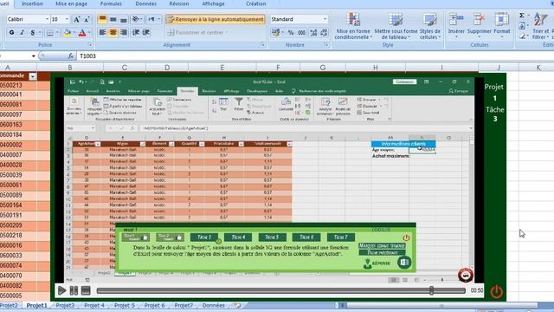Pause the embedded video
Screen dimensions: 554x312
tap(74, 291)
